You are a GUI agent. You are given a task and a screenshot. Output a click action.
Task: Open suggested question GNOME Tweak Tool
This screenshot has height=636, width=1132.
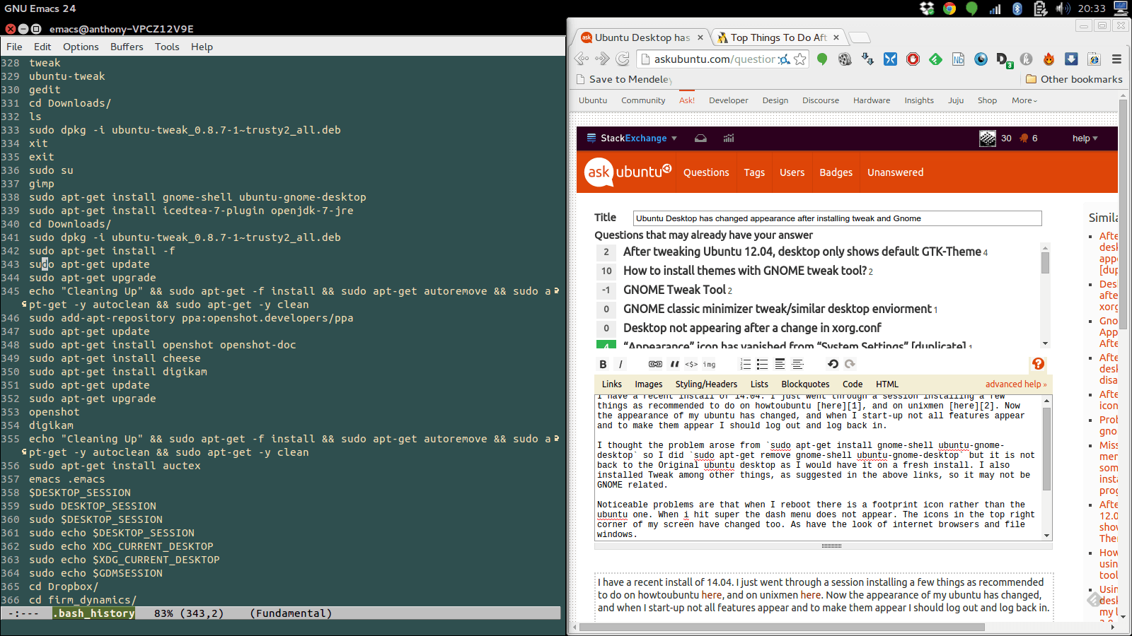click(674, 290)
